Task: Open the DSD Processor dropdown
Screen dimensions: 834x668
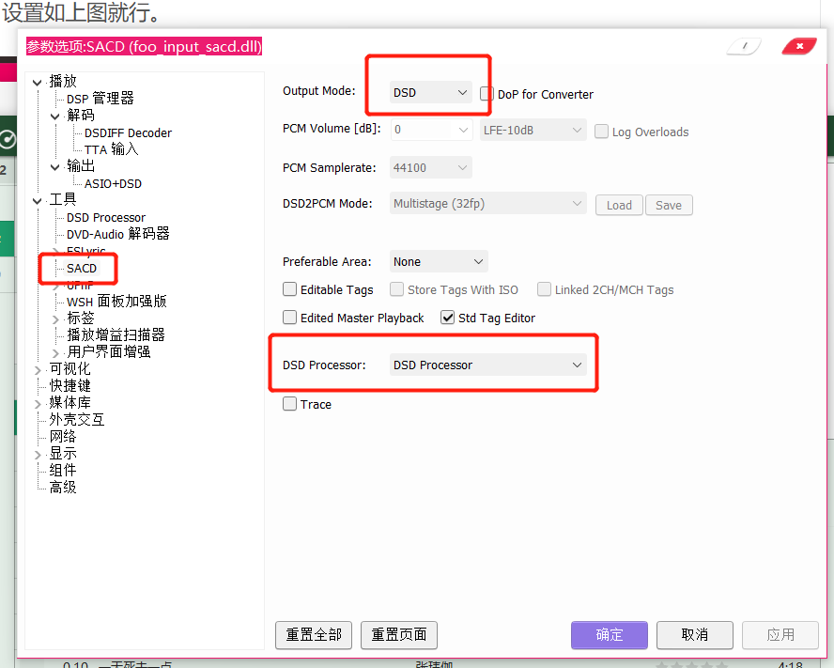Action: click(x=488, y=364)
